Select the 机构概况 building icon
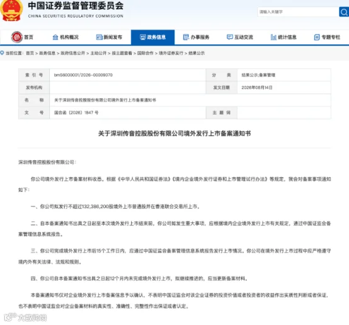Screen dimensions: 349x325 click(55, 37)
